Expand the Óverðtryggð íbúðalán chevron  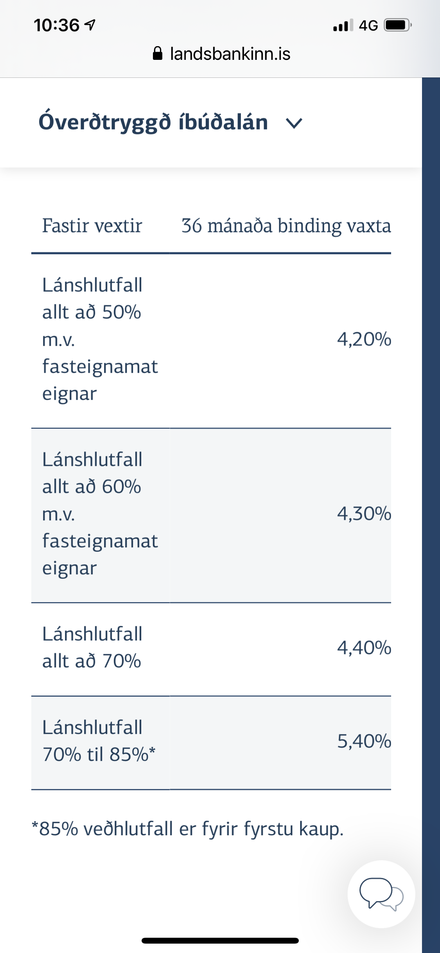pos(294,123)
